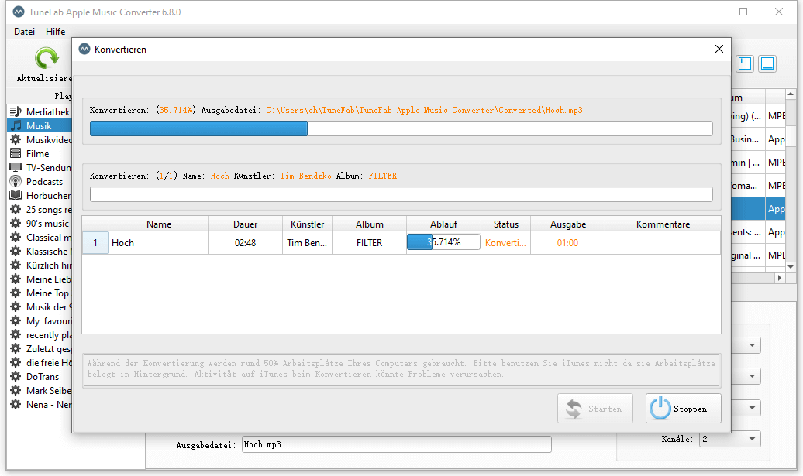This screenshot has height=476, width=803.
Task: Click row number 1 cell
Action: (95, 243)
